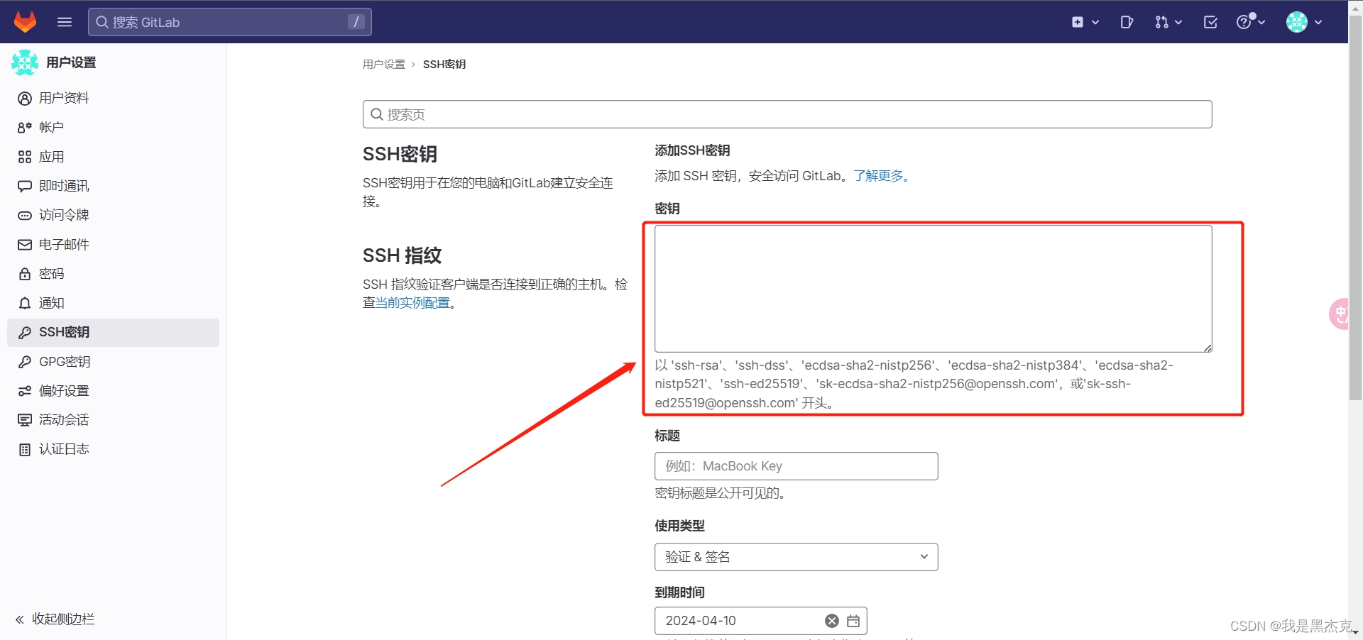Open the issues icon in navbar

1127,22
